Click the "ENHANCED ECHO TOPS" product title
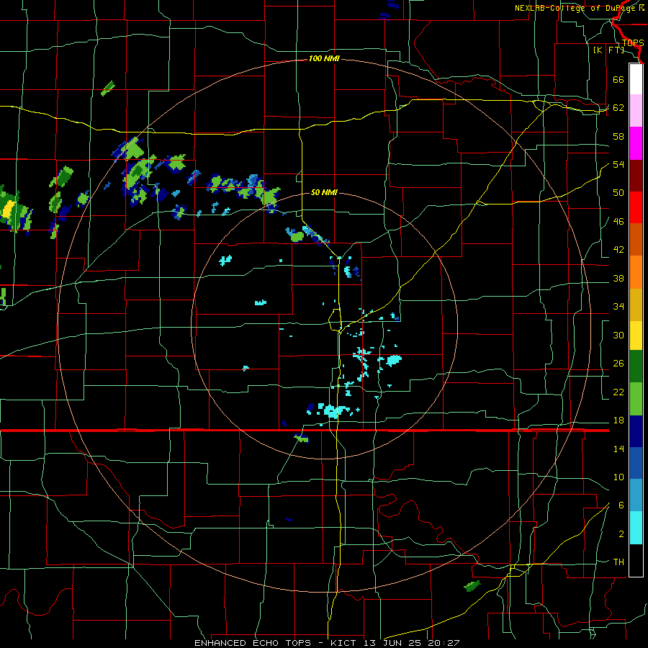This screenshot has height=648, width=648. 253,643
